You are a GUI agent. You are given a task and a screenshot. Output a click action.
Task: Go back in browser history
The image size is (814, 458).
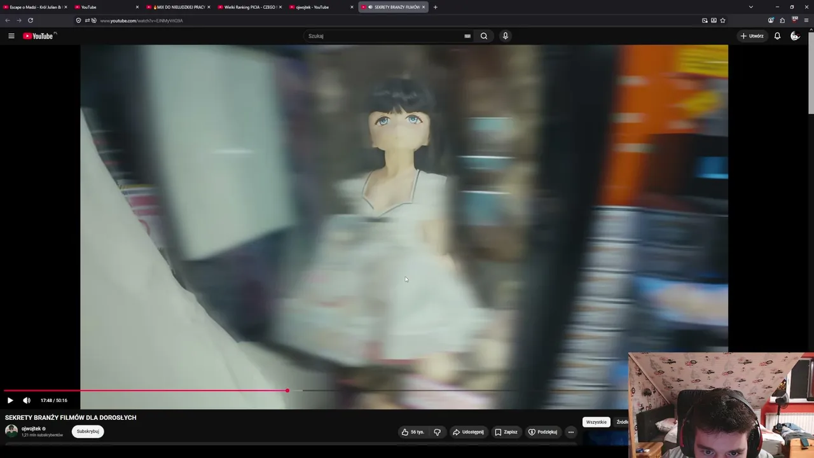(8, 20)
